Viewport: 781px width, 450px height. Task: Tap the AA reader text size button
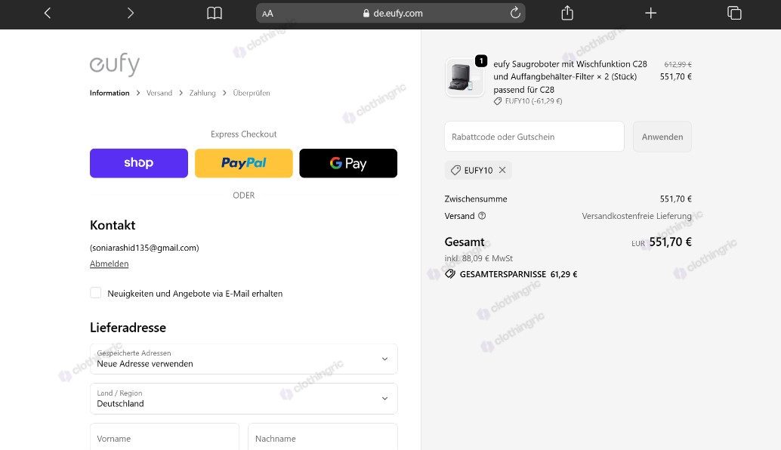point(267,14)
